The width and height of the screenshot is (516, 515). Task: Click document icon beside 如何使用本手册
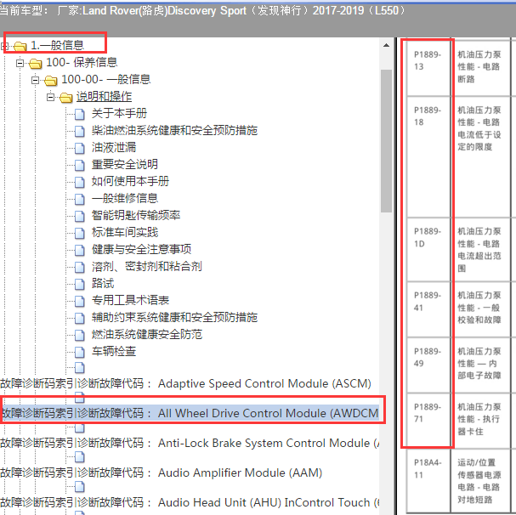pos(80,182)
